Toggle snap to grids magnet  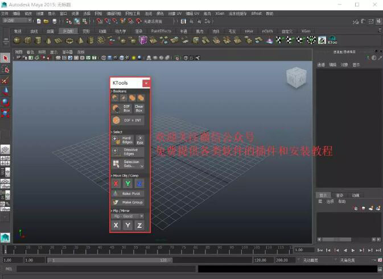click(x=99, y=22)
